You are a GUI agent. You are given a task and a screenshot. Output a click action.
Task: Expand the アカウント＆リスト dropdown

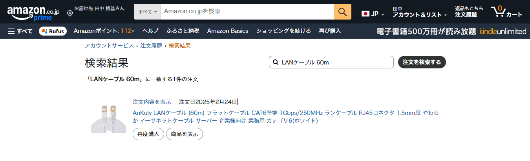click(420, 15)
